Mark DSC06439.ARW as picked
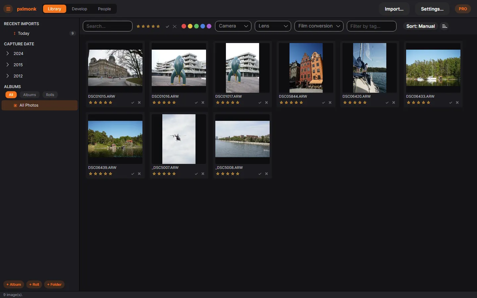 [x=132, y=174]
